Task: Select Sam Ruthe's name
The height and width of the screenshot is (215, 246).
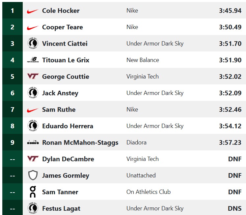Action: pyautogui.click(x=59, y=109)
